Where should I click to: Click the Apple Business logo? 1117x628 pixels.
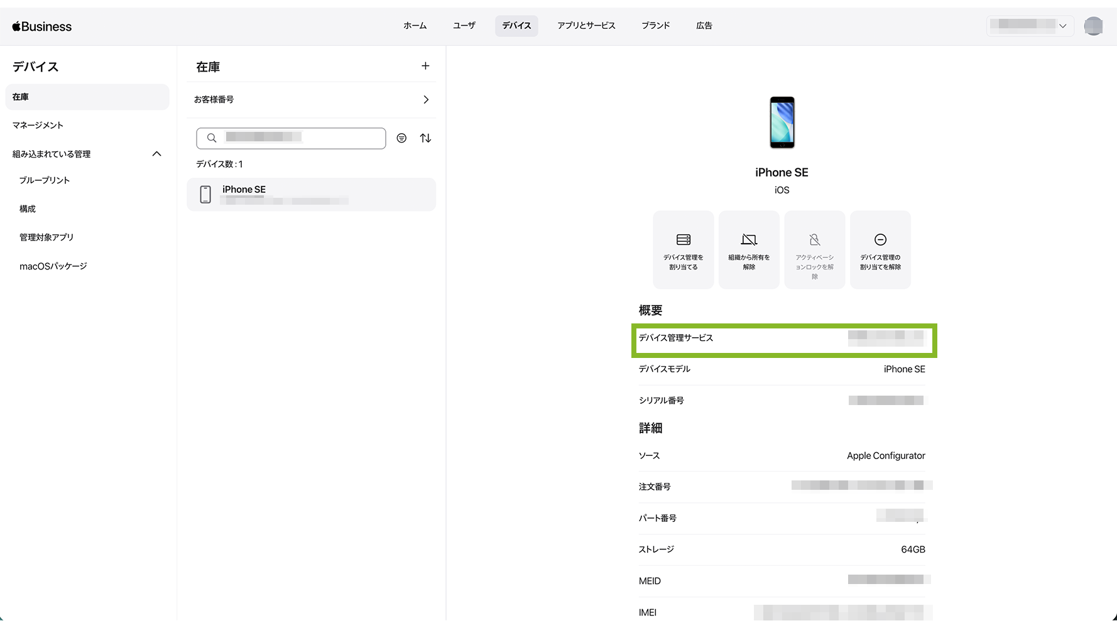(42, 26)
